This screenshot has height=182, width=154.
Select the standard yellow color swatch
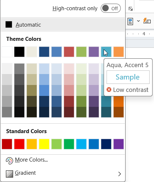click(44, 144)
